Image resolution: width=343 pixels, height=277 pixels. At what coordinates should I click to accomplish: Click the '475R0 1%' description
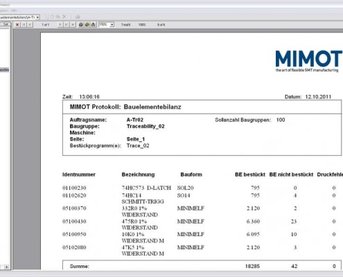(x=134, y=222)
